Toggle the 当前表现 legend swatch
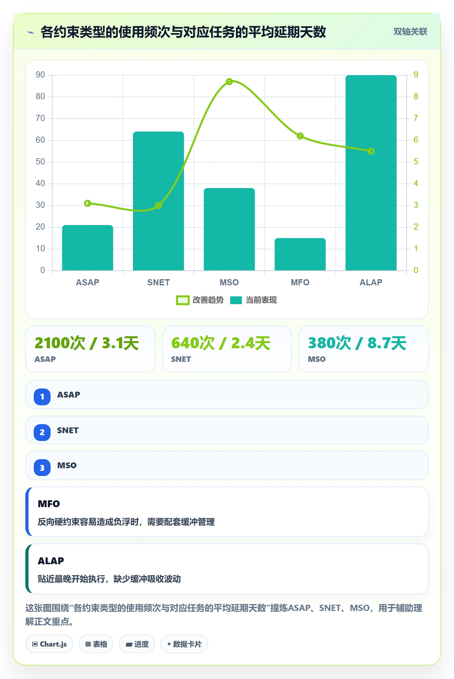The height and width of the screenshot is (679, 454). 236,300
